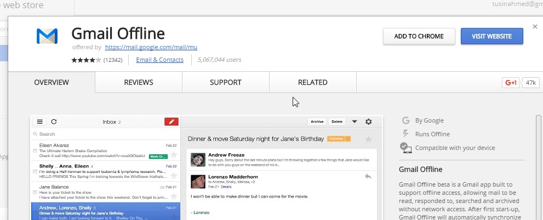Click the hamburger menu icon in screenshot
This screenshot has width=543, height=220.
pos(40,121)
